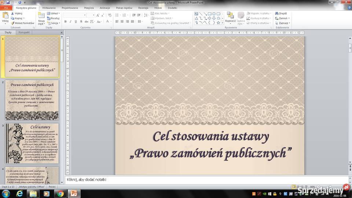Toggle Bold formatting
Viewport: 352px width, 198px height.
[66, 22]
